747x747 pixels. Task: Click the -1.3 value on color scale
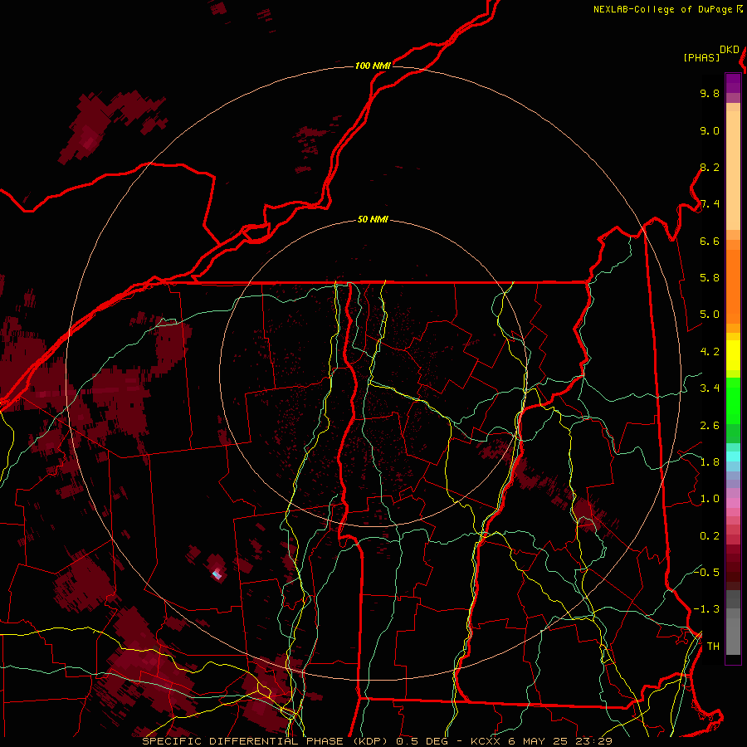(x=706, y=609)
